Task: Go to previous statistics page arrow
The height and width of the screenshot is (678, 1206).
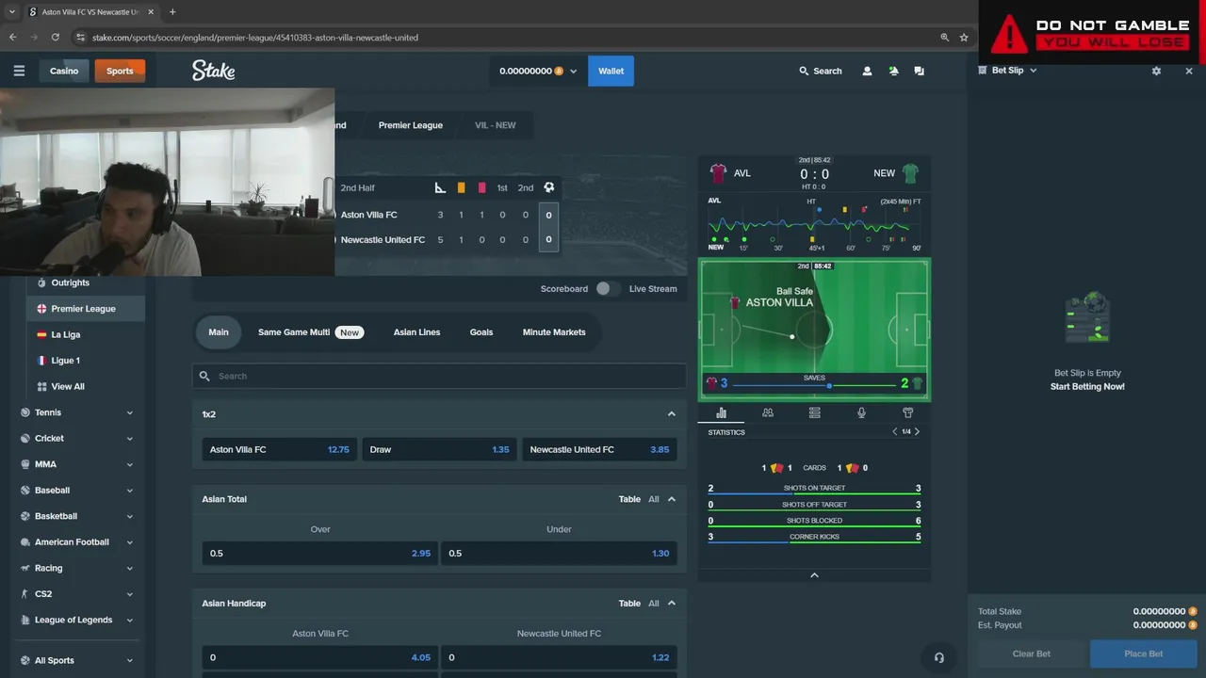Action: click(x=895, y=432)
